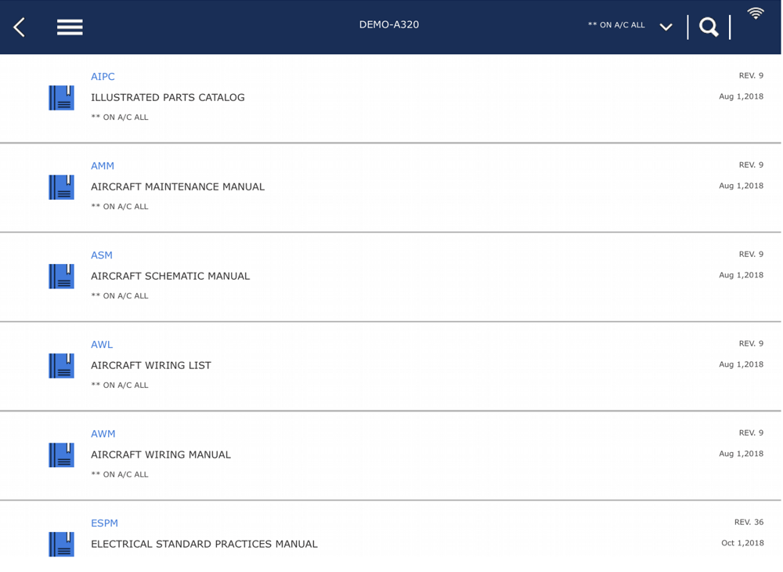The width and height of the screenshot is (783, 572).
Task: Open the AWM link
Action: coord(103,434)
